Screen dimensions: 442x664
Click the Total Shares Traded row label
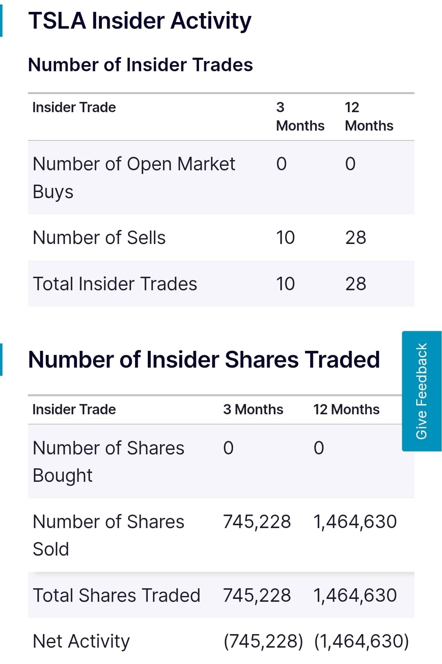coord(117,595)
